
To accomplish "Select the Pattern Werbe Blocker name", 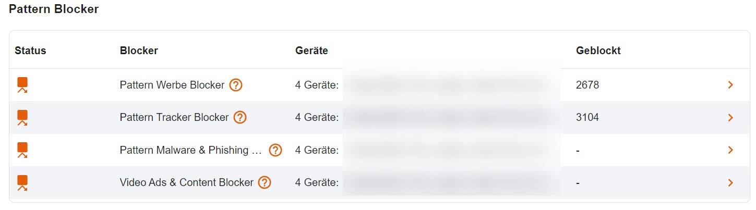I will [x=172, y=85].
